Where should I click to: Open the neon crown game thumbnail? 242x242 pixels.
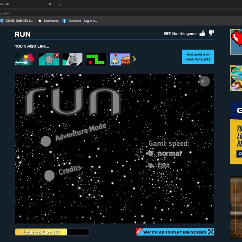pyautogui.click(x=25, y=59)
